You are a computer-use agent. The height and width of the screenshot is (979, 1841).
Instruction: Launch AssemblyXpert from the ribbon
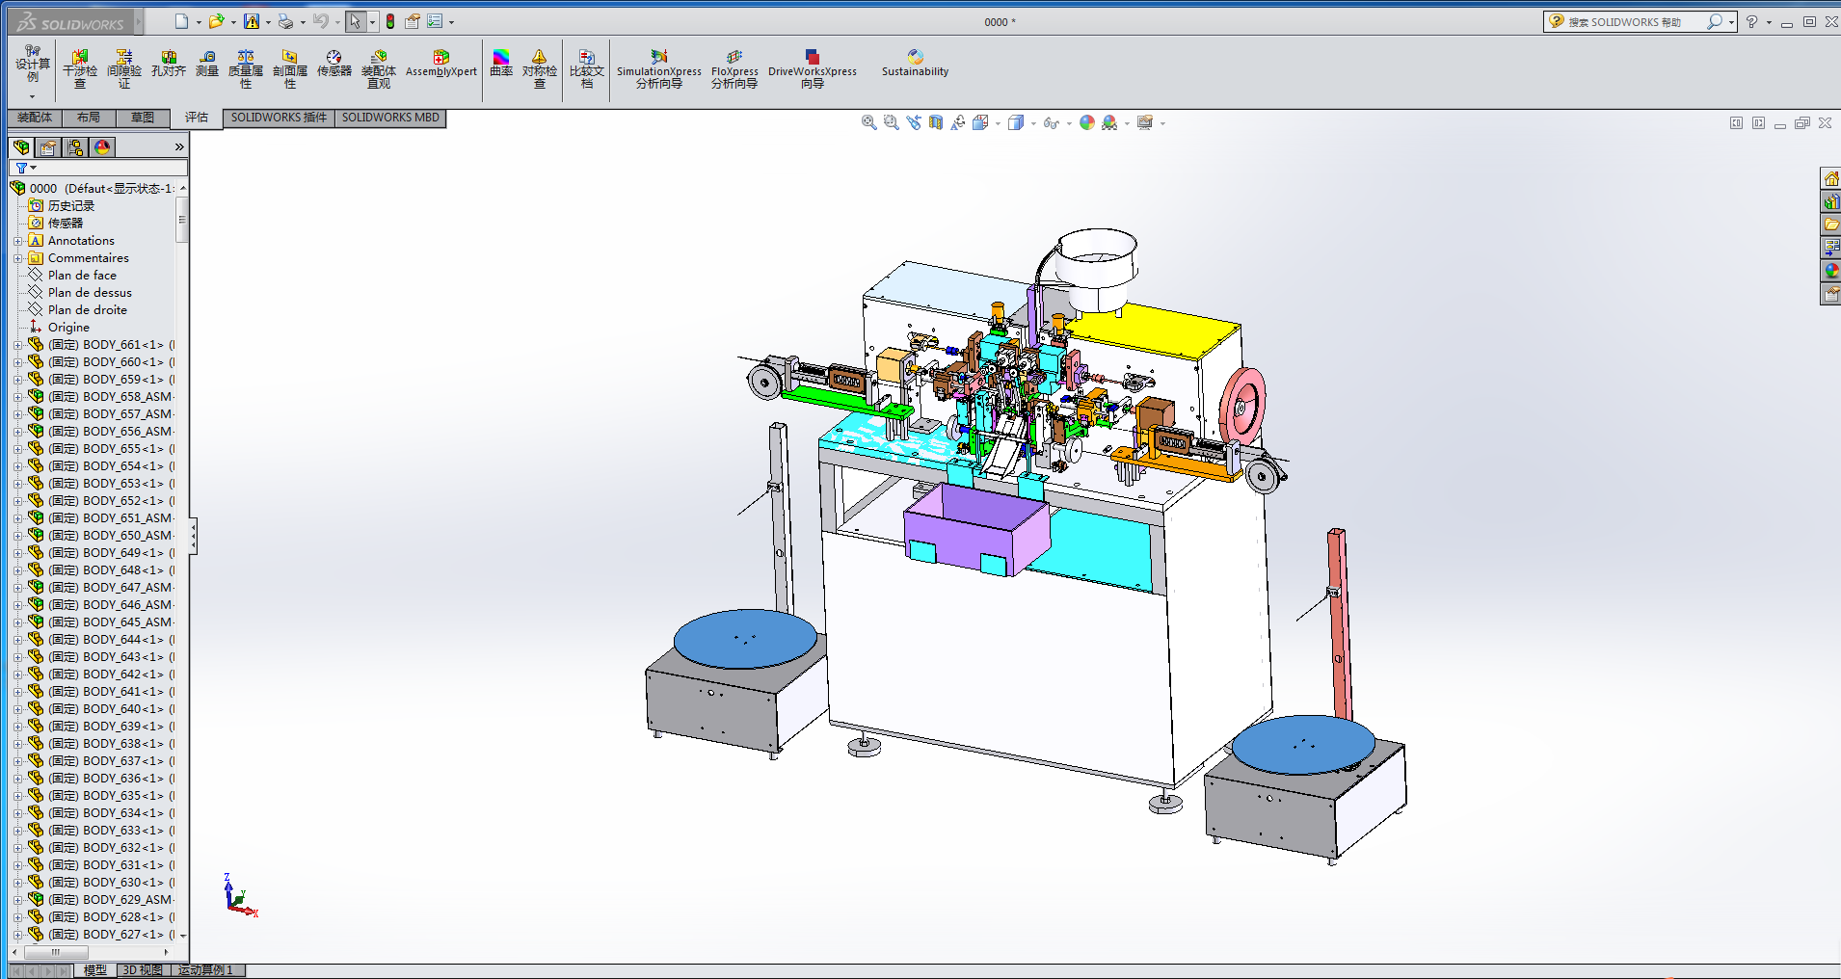(440, 64)
